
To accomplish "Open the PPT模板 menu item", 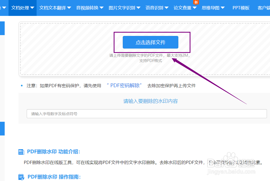I will [x=241, y=8].
